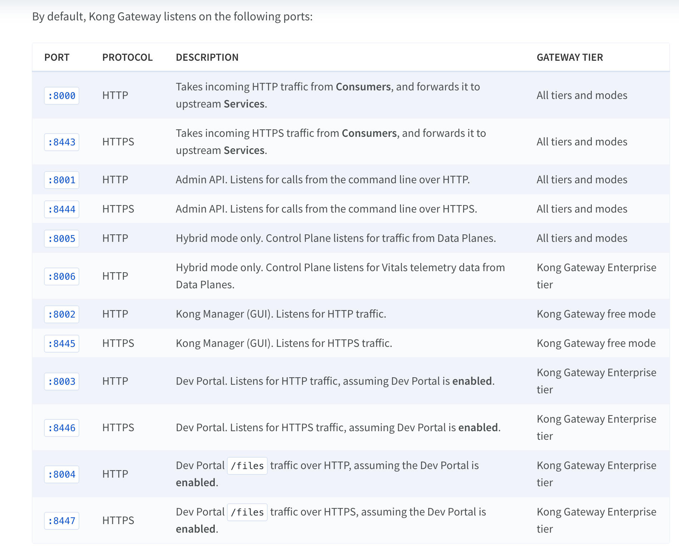Screen dimensions: 679x553
Task: Click Dev Portal HTTP traffic description
Action: (335, 381)
